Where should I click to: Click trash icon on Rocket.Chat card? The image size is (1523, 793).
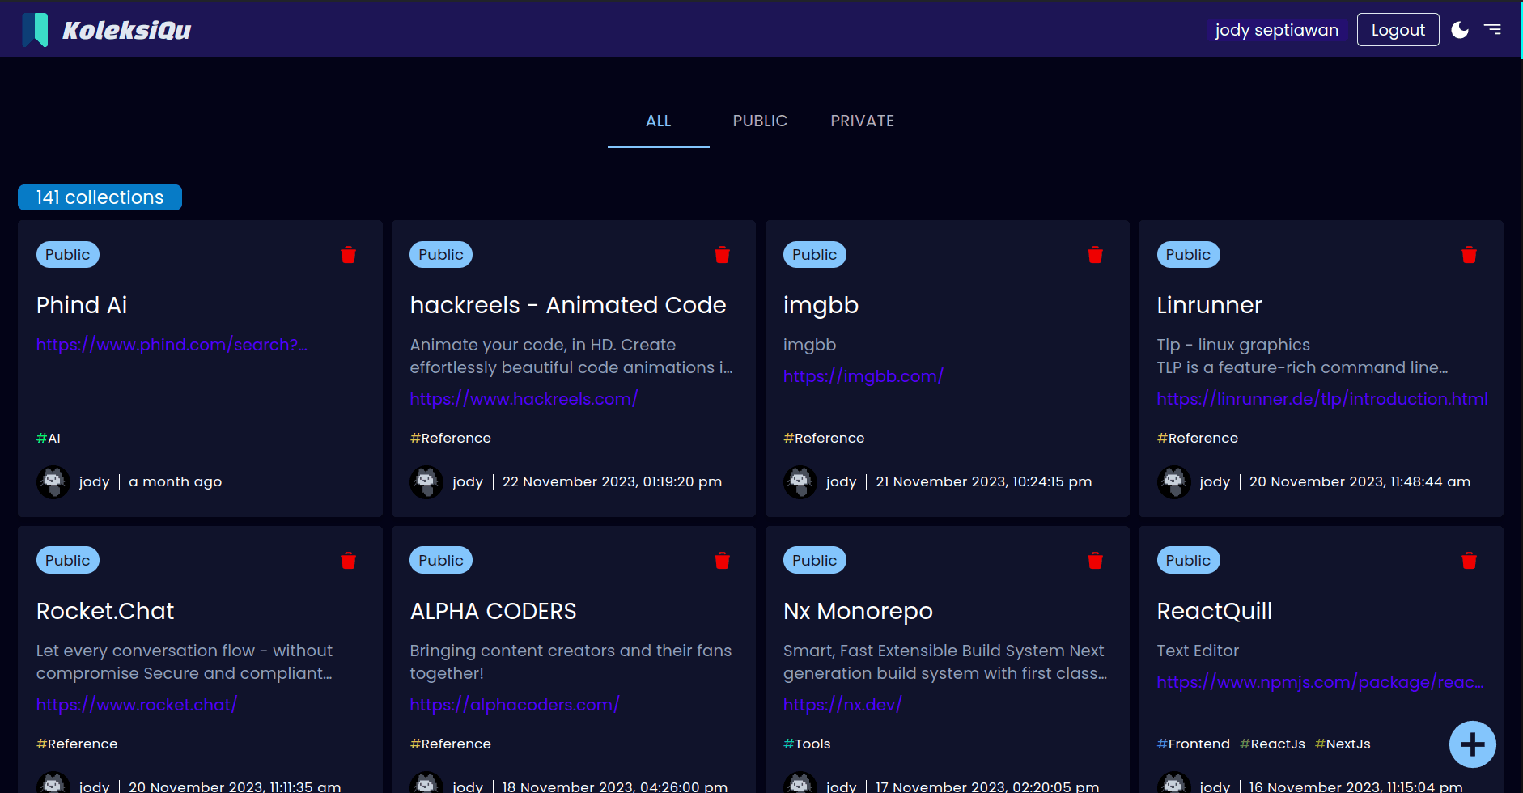click(349, 561)
